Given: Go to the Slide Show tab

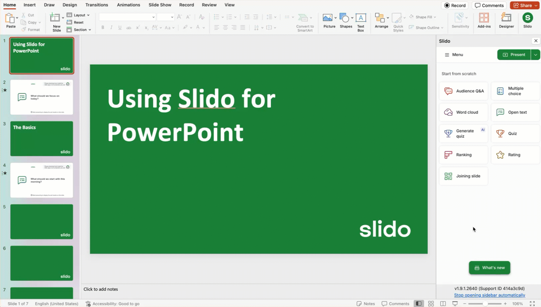Looking at the screenshot, I should click(x=160, y=5).
